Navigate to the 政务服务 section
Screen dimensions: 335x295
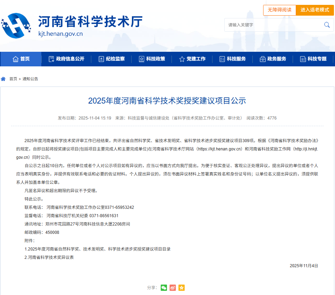tap(273, 59)
